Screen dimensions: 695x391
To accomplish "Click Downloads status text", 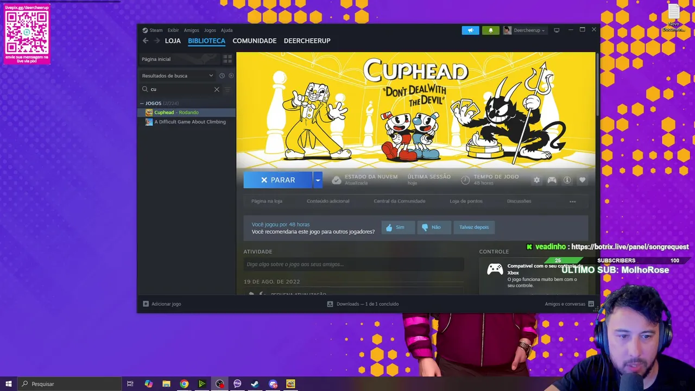I will [x=368, y=304].
